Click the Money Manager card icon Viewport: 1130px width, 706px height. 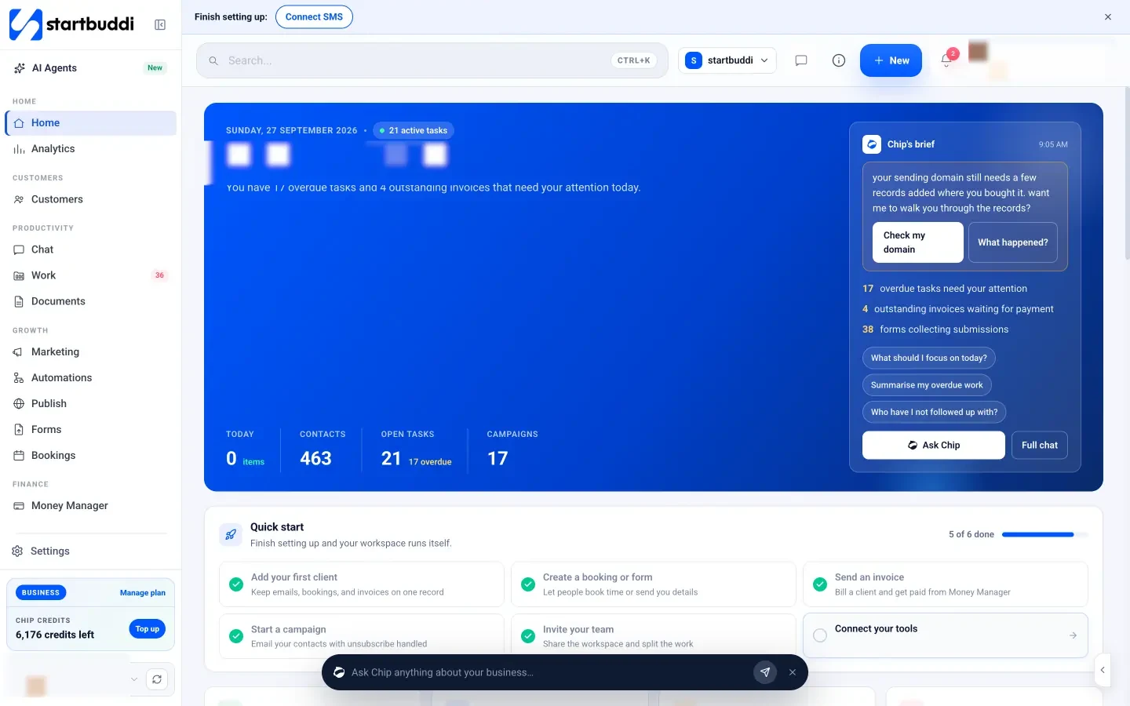coord(19,506)
